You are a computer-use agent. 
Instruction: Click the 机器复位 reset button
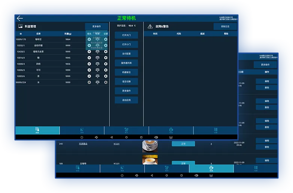127,72
